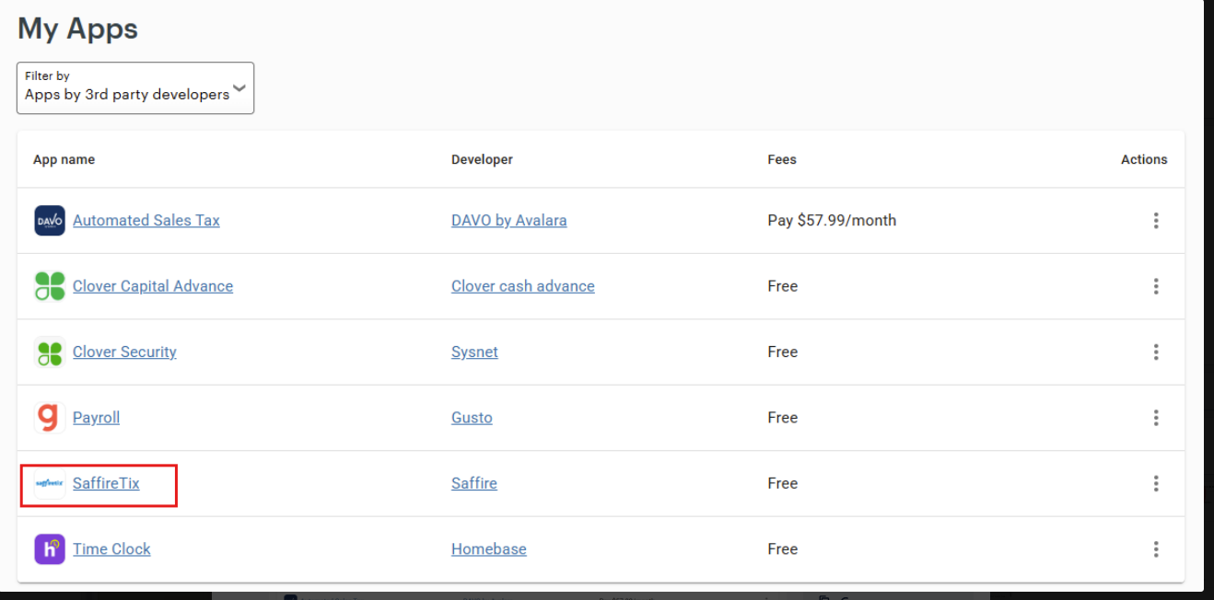Visit developer DAVO by Avalara
Screen dimensions: 1214x600
coord(509,221)
